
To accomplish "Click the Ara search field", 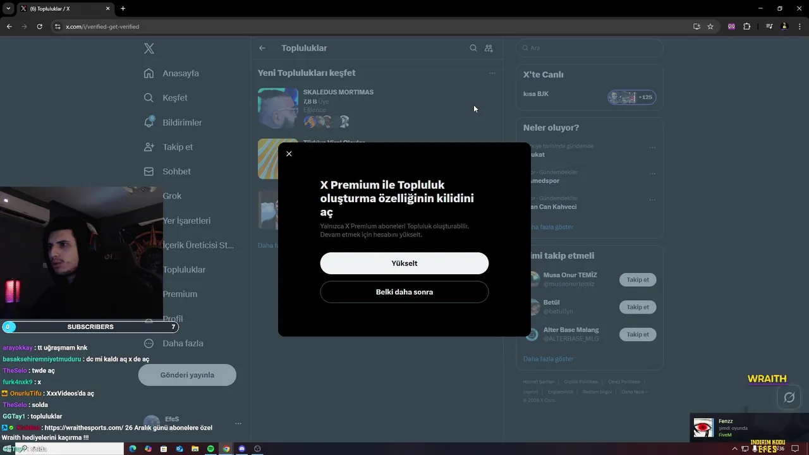I will [590, 48].
